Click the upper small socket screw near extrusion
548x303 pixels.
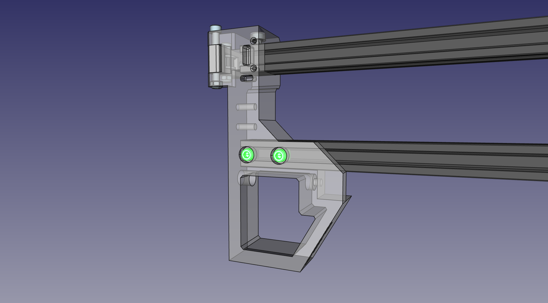tap(254, 41)
